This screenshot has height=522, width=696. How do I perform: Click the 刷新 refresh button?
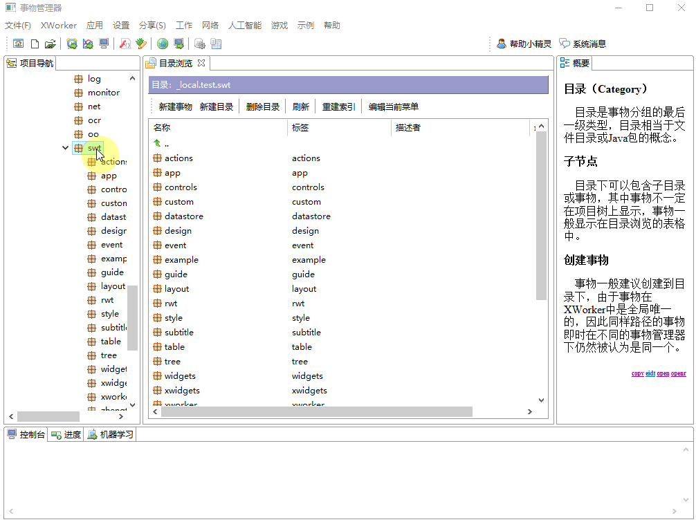point(300,106)
